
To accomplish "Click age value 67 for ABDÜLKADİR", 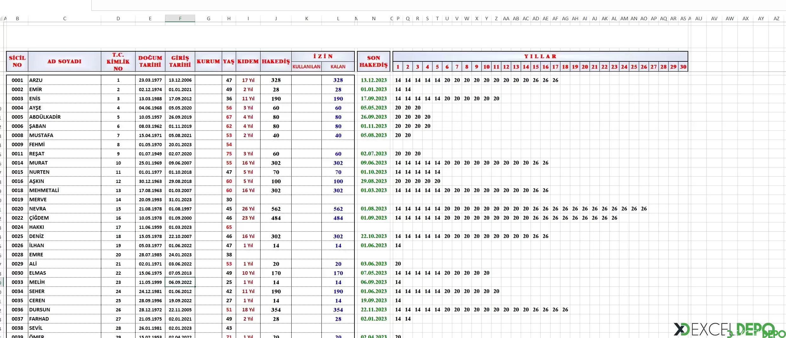I will click(x=229, y=117).
